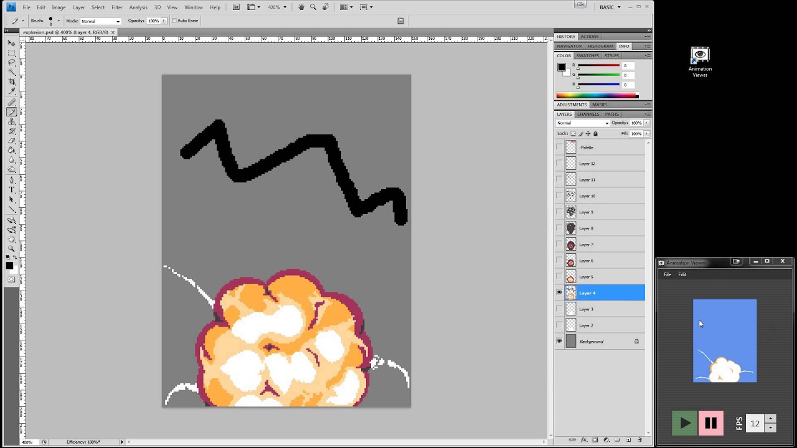Viewport: 797px width, 448px height.
Task: Select the Eyedropper tool
Action: click(12, 91)
